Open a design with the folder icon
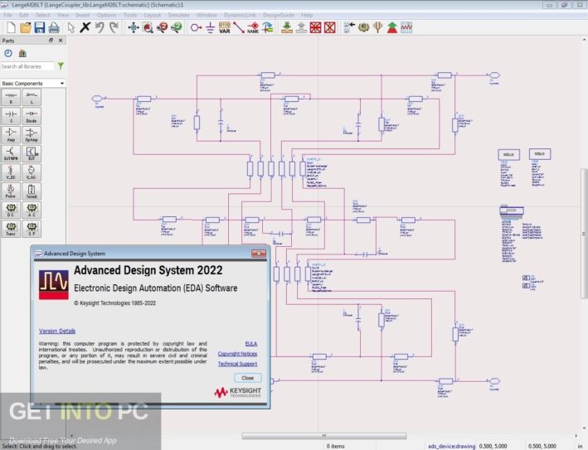Screen dimensions: 588x450 26,27
